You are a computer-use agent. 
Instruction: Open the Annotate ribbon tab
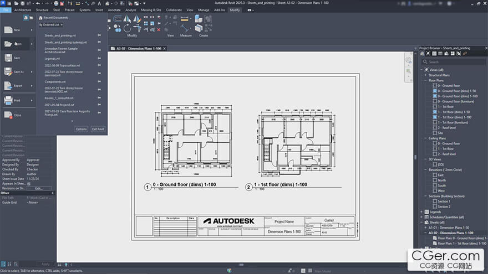pyautogui.click(x=114, y=10)
